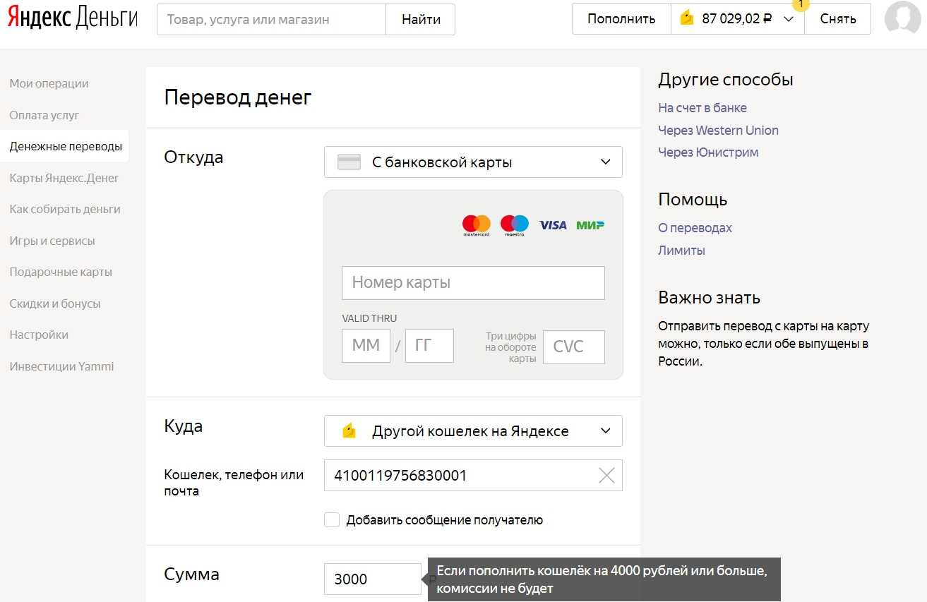
Task: Click the VALID THRU label
Action: 369,318
